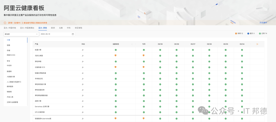Open 新加坡可用区C网络访问异常 announcement
This screenshot has width=276, height=122.
(x=35, y=23)
